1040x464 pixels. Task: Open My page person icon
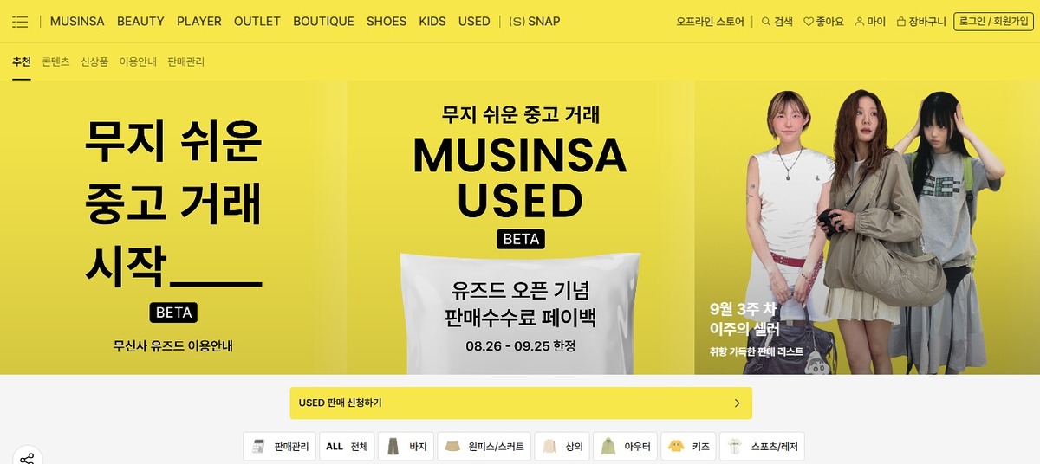(860, 22)
